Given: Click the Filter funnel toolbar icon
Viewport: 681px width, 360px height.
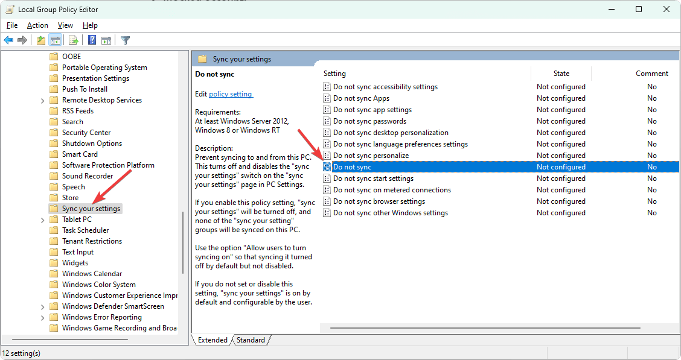Looking at the screenshot, I should click(125, 40).
